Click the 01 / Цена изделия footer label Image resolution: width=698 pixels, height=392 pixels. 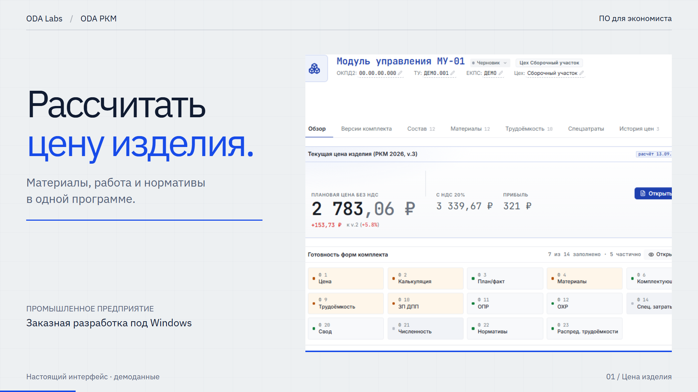coord(639,377)
